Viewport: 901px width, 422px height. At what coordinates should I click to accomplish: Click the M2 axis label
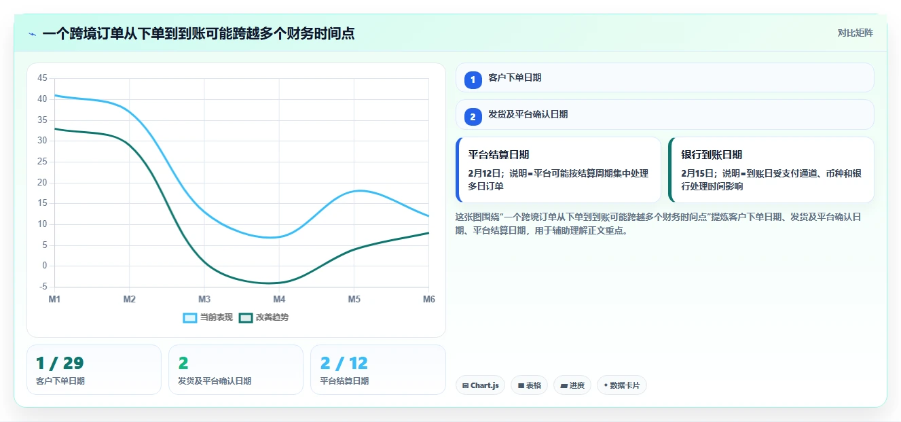pyautogui.click(x=129, y=299)
